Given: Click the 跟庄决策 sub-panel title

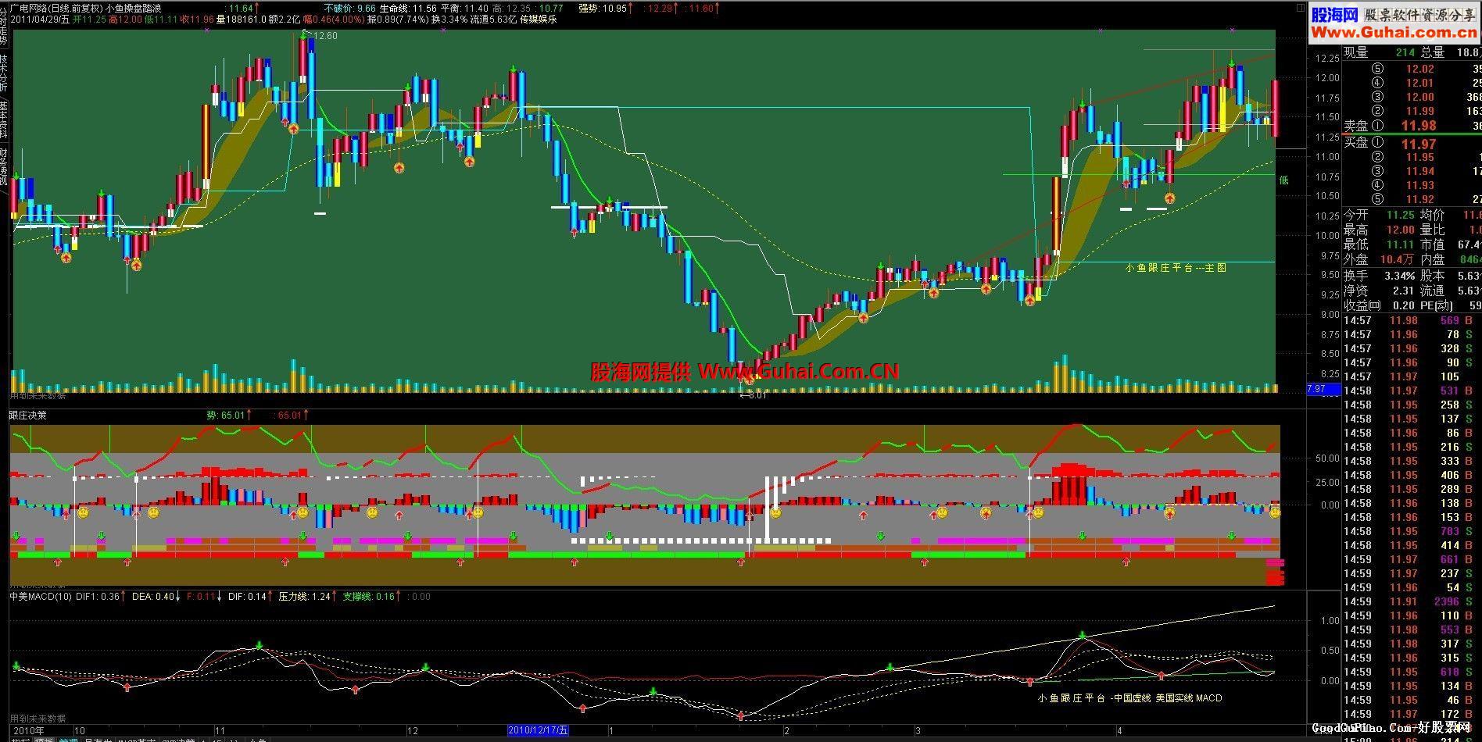Looking at the screenshot, I should coord(29,416).
